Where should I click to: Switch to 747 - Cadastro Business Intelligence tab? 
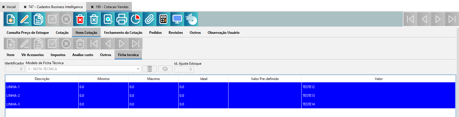[55, 7]
